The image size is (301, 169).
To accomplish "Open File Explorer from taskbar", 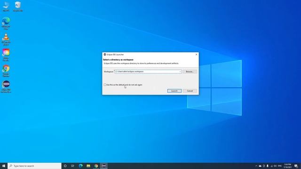I will tap(88, 166).
